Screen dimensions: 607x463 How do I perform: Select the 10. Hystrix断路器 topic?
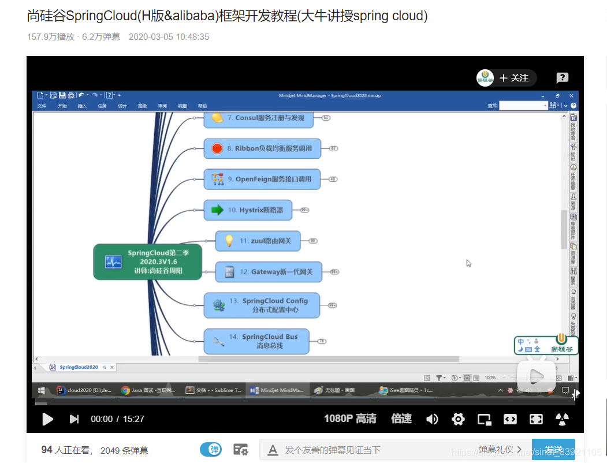tap(248, 210)
